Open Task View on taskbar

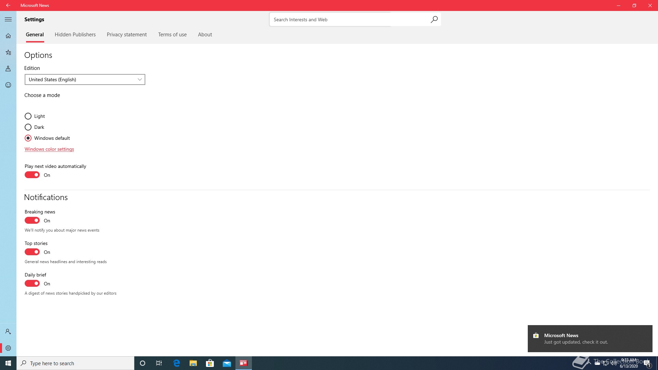tap(159, 363)
